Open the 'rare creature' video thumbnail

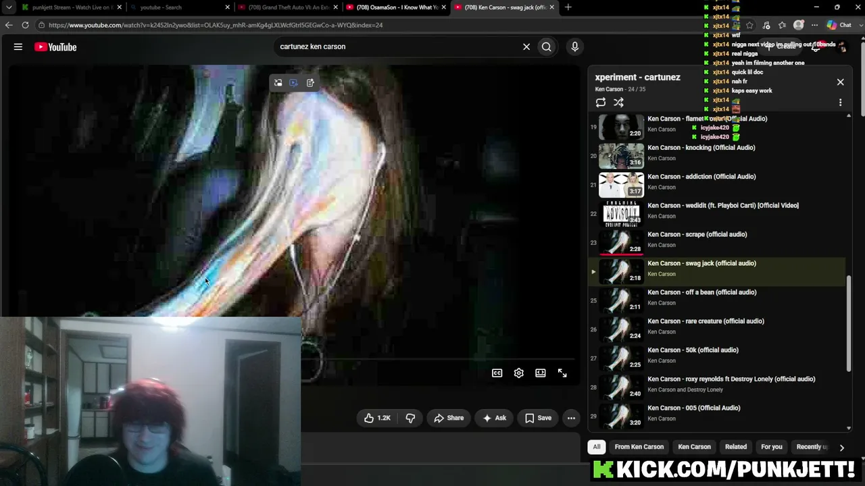622,329
